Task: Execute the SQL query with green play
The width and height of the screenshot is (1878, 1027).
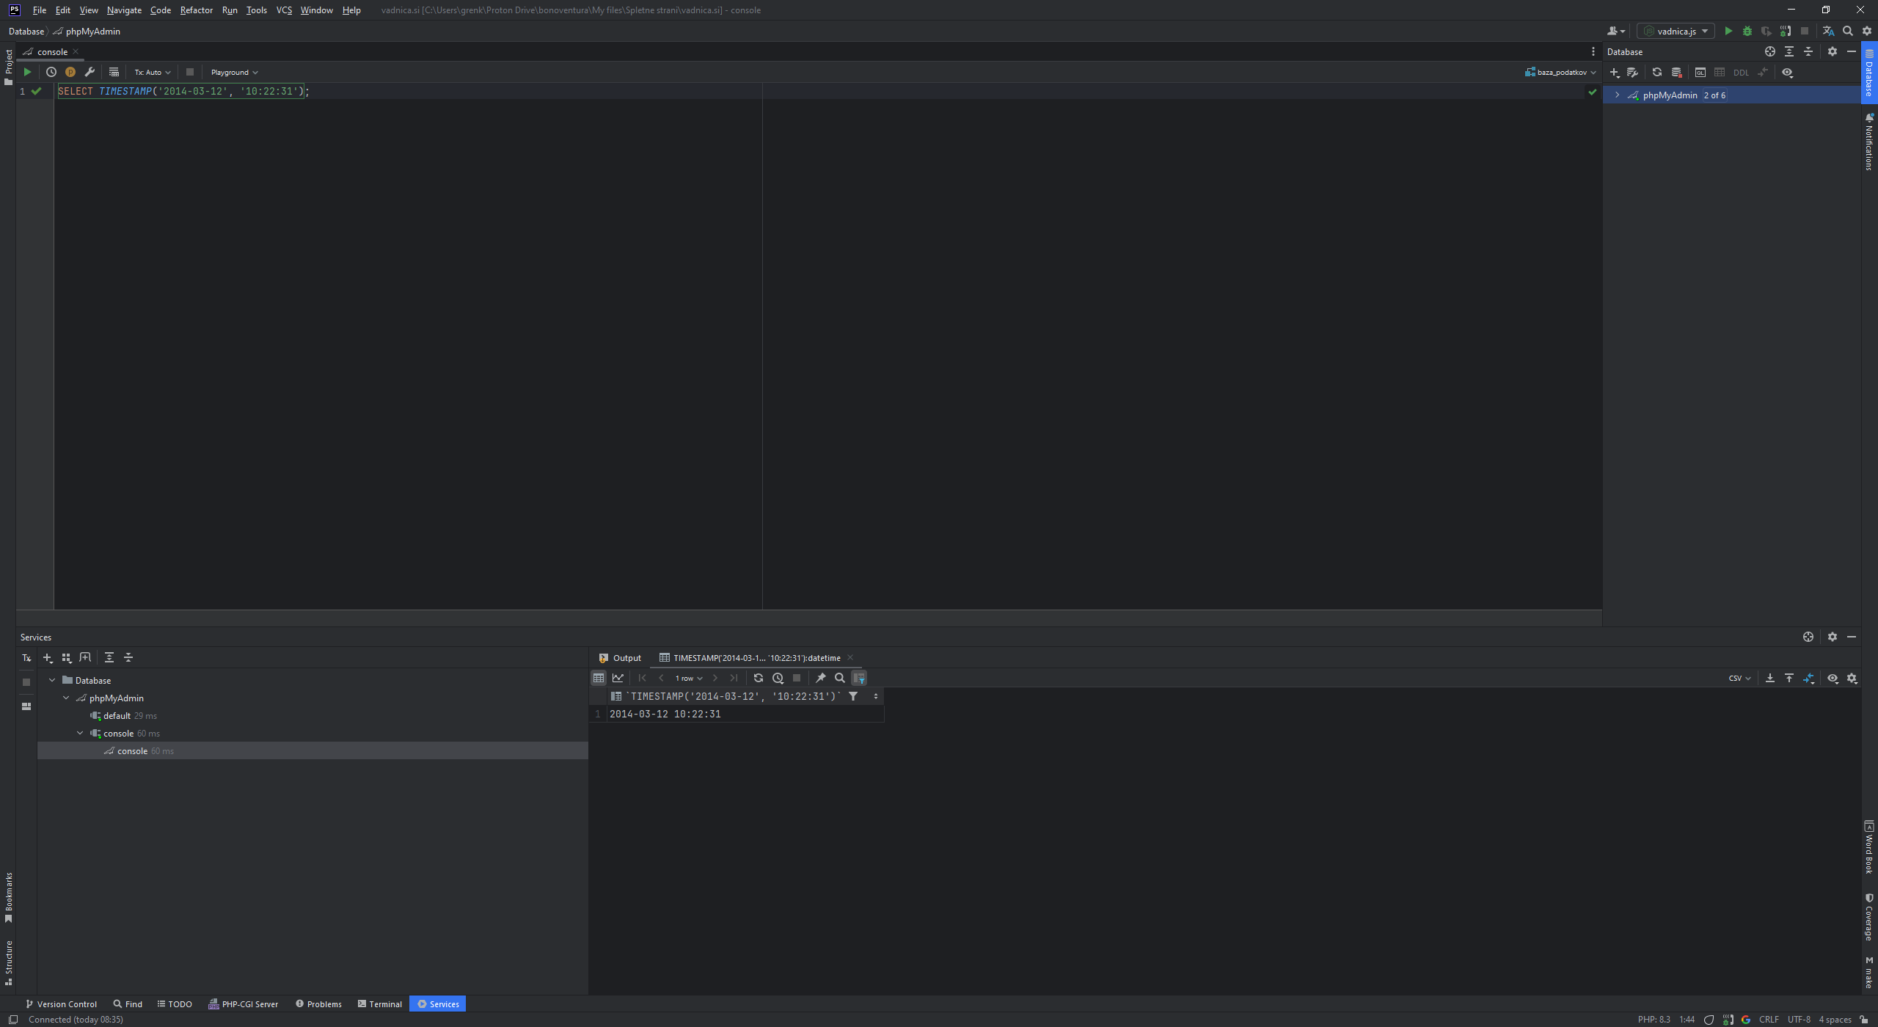Action: point(27,72)
